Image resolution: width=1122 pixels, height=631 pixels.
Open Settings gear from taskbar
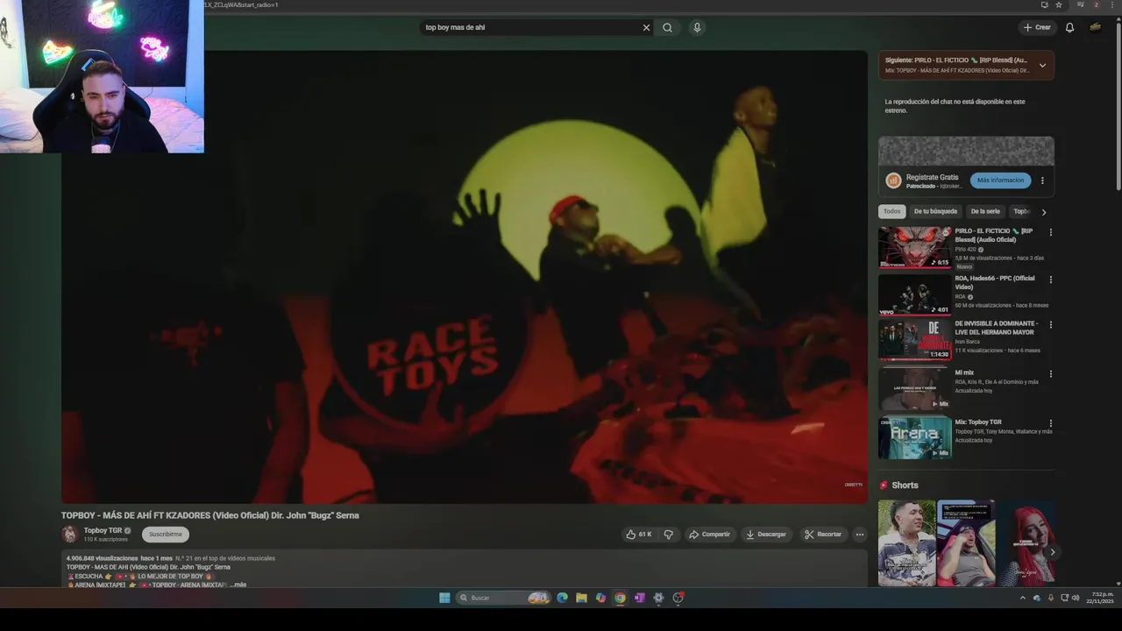coord(658,598)
